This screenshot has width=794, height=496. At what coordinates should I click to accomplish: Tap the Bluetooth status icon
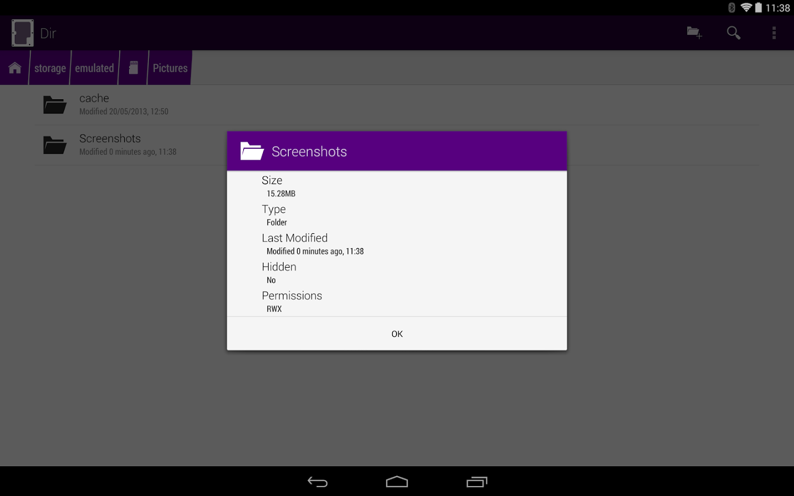click(x=732, y=8)
